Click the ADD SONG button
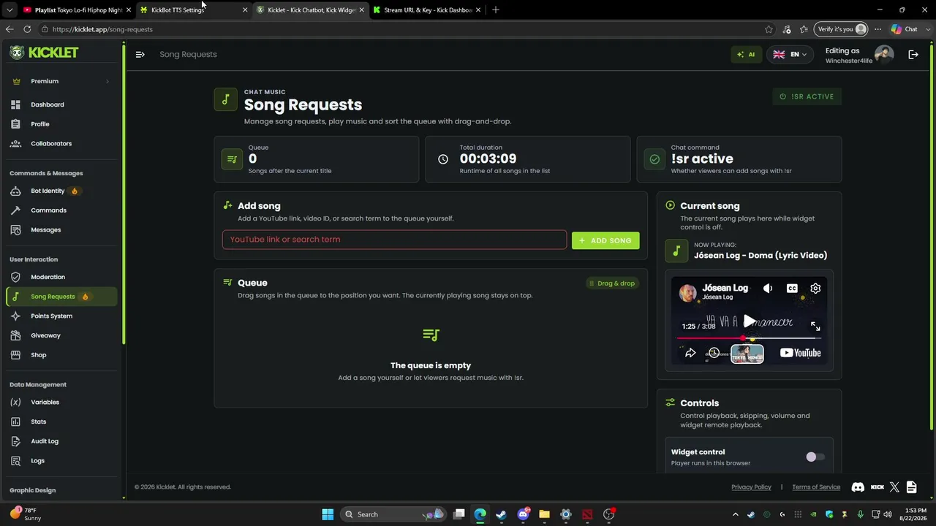 (x=605, y=240)
